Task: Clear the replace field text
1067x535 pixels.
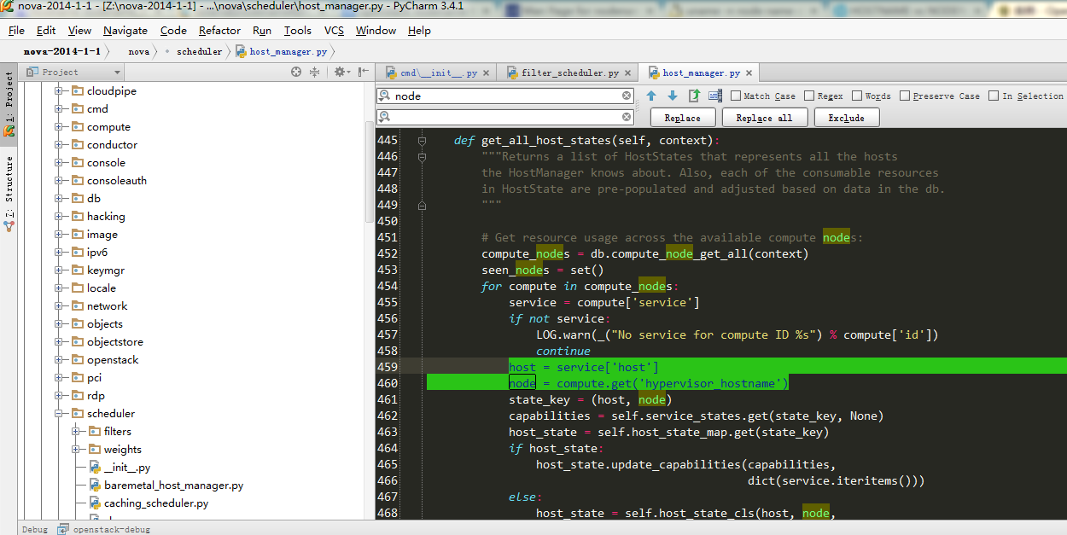Action: point(627,115)
